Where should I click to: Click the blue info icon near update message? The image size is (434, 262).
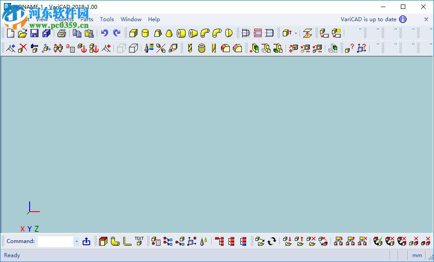coord(403,19)
